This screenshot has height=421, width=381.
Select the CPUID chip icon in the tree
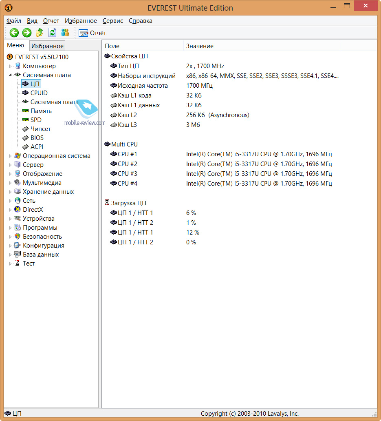coord(25,93)
